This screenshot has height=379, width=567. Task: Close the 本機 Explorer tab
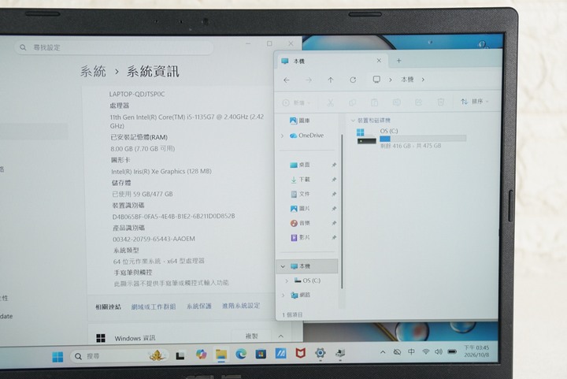[x=379, y=61]
